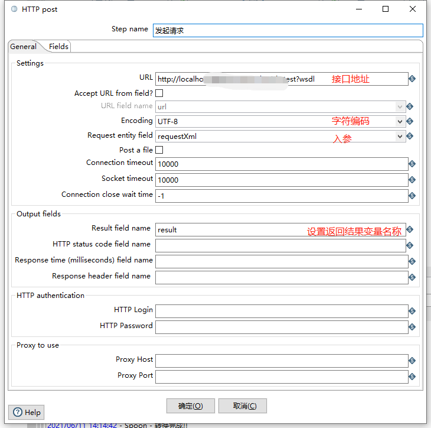Screen dimensions: 431x428
Task: Click the Response time field name input
Action: [282, 261]
